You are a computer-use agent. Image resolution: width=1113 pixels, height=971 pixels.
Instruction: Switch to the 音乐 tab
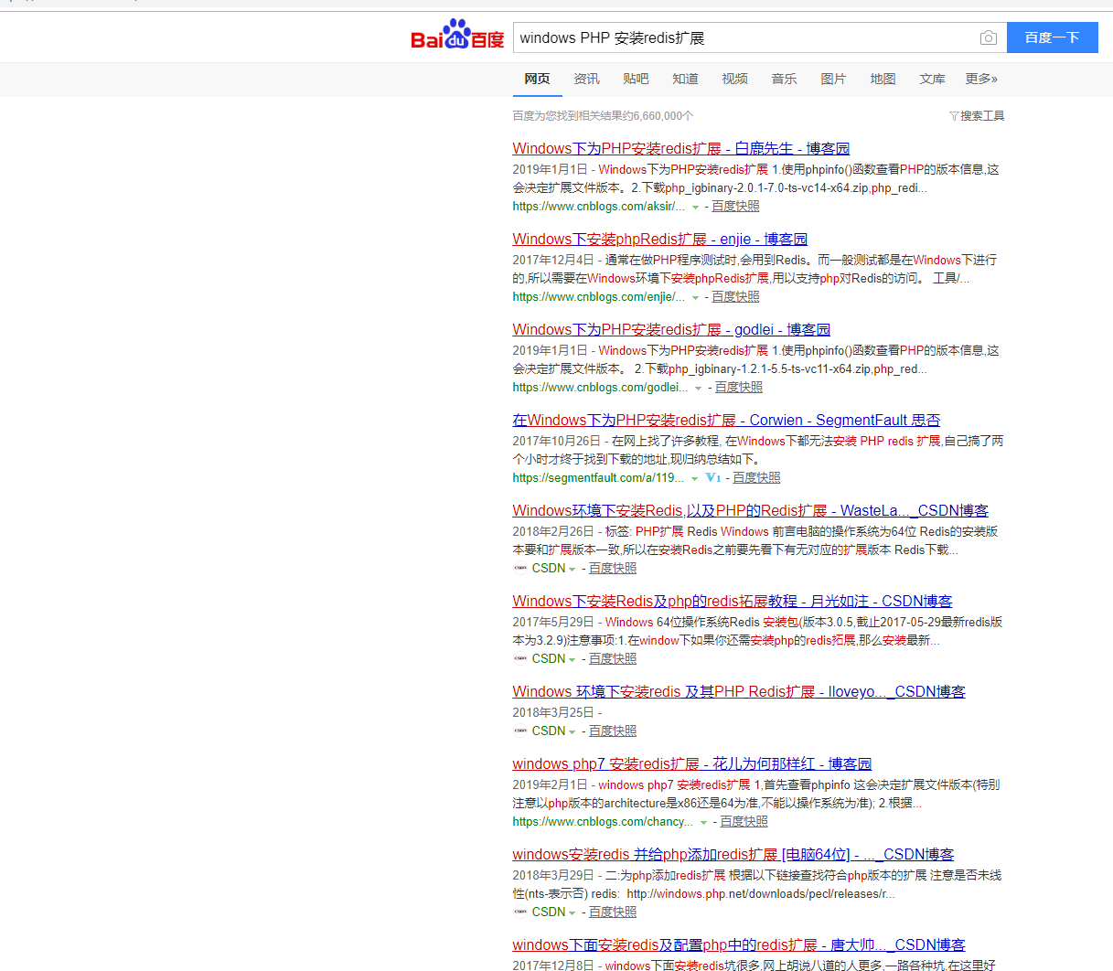[784, 79]
